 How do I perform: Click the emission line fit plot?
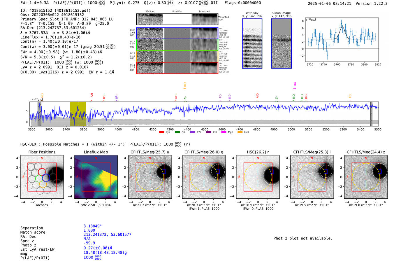(342, 40)
